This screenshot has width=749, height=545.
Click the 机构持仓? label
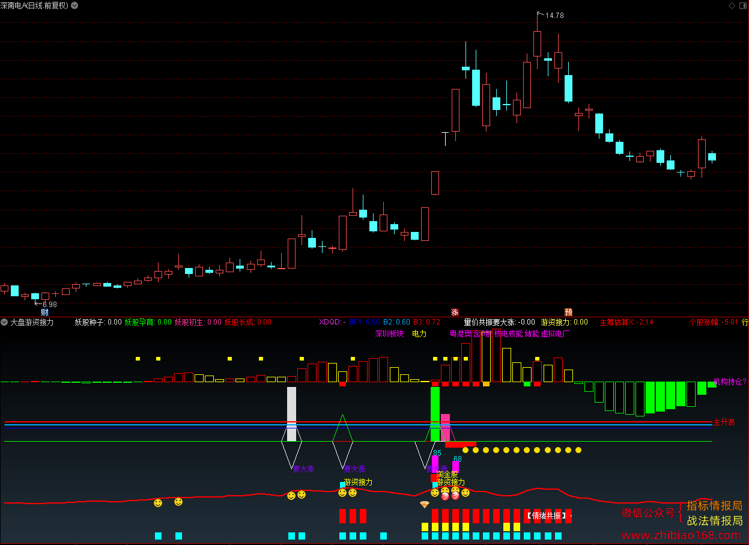point(730,382)
